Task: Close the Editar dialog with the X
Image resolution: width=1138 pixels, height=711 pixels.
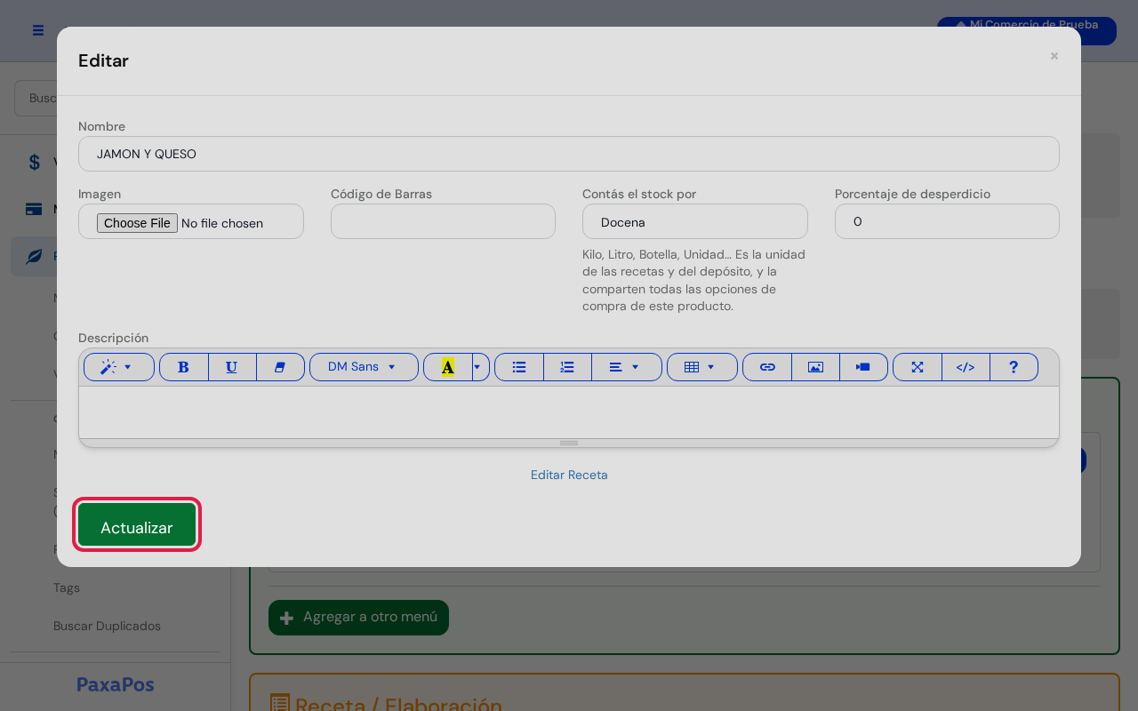Action: (1054, 56)
